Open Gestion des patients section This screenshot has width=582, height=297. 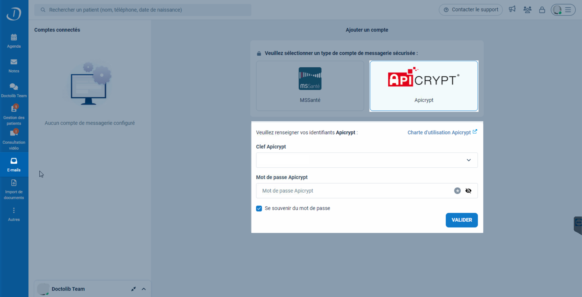(x=14, y=115)
